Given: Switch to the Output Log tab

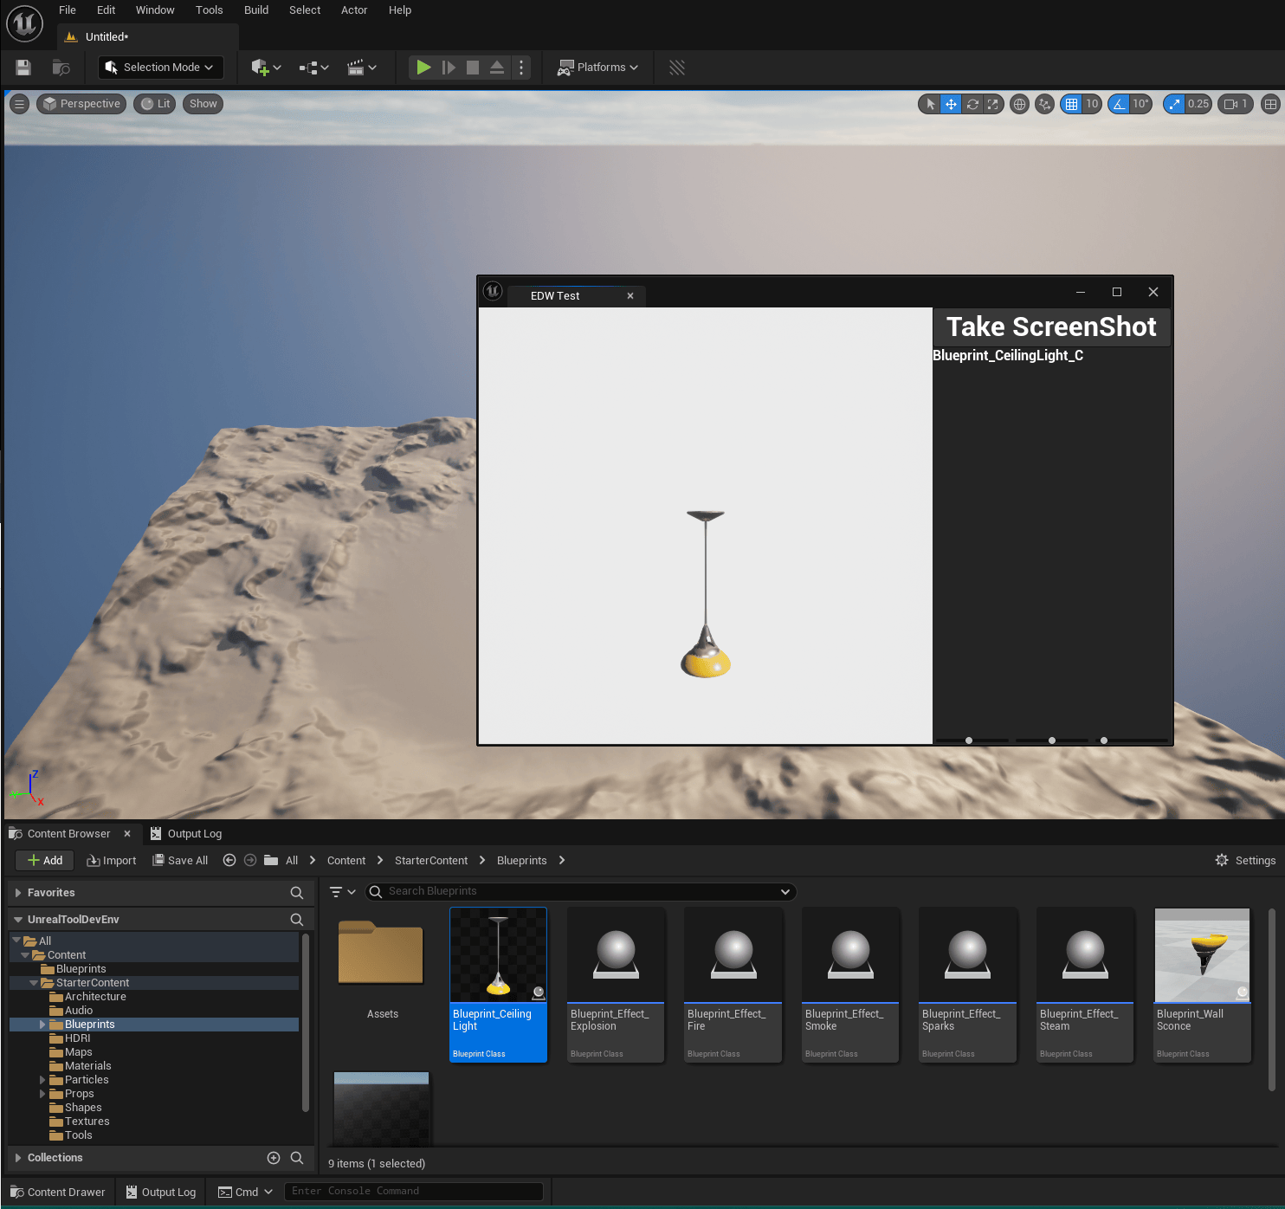Looking at the screenshot, I should tap(186, 833).
